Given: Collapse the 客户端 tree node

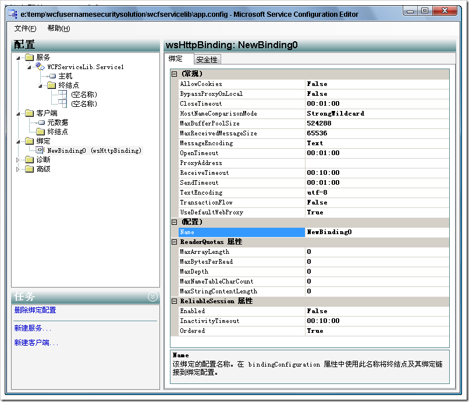Looking at the screenshot, I should (18, 113).
